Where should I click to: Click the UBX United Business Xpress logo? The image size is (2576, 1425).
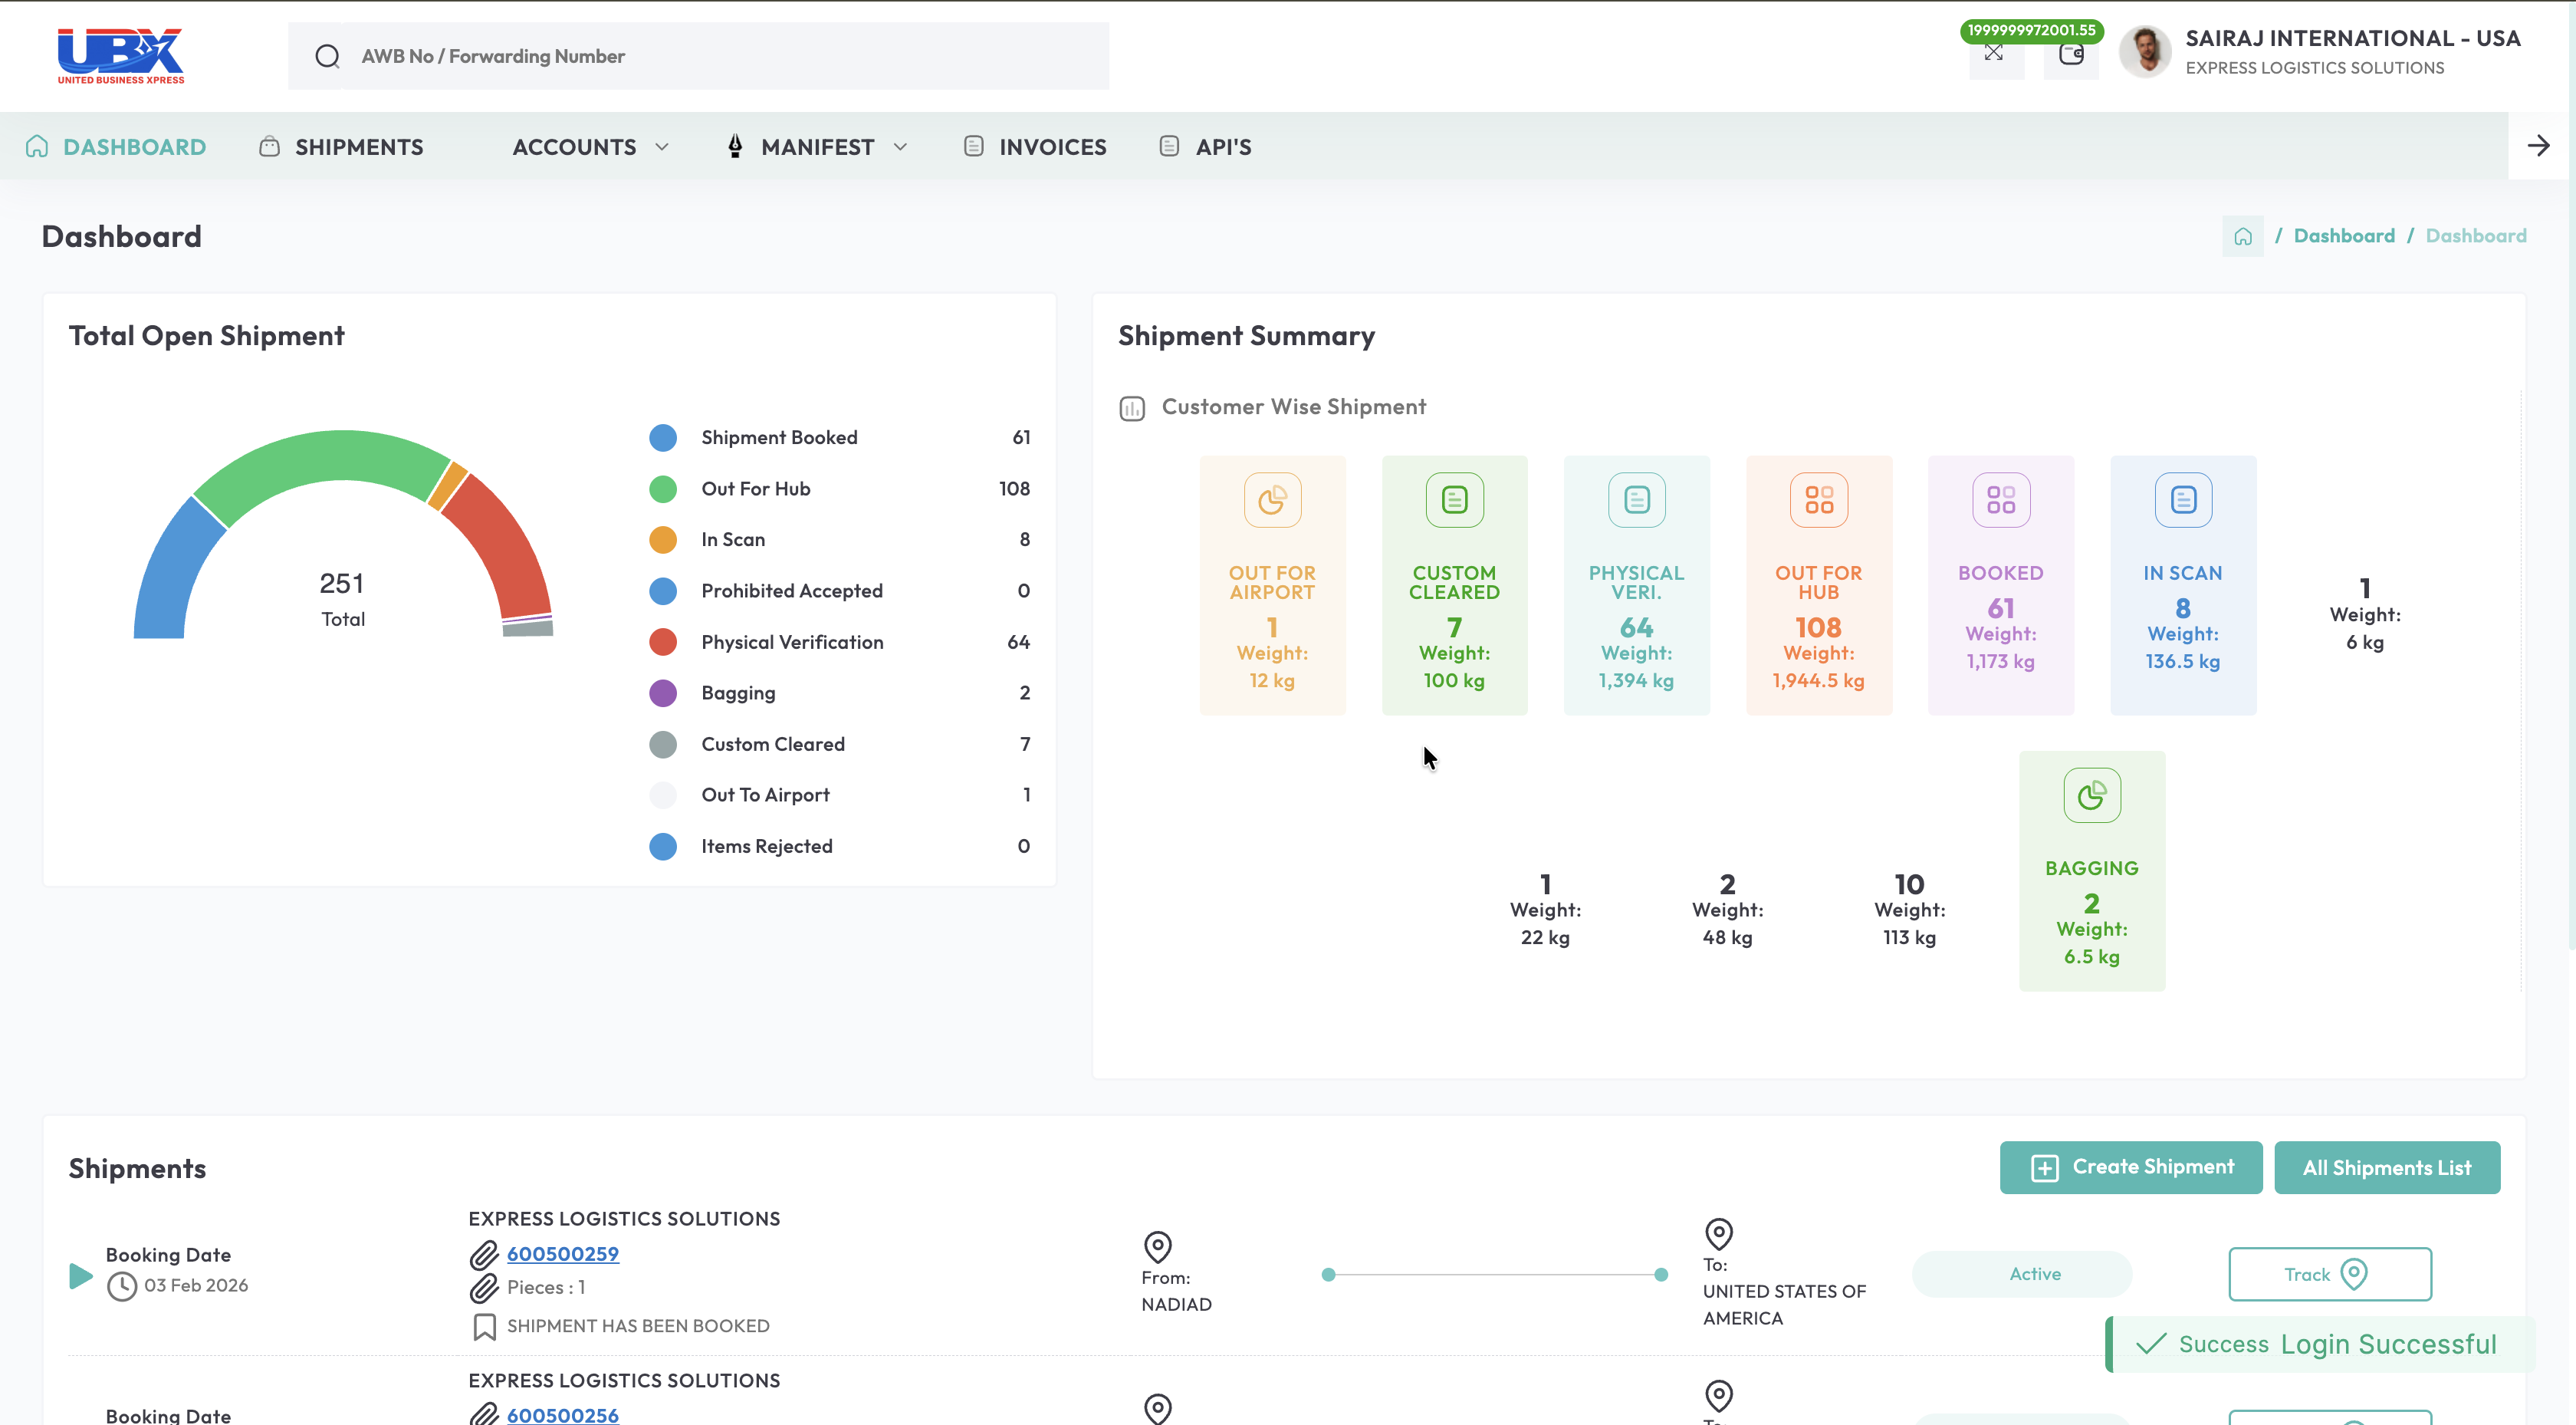(121, 56)
